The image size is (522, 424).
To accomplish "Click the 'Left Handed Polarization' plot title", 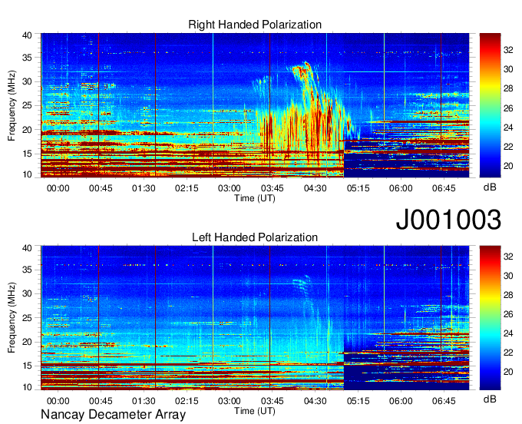I will (255, 237).
